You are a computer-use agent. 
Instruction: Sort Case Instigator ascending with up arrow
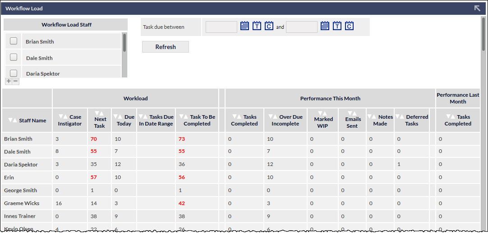pos(65,117)
